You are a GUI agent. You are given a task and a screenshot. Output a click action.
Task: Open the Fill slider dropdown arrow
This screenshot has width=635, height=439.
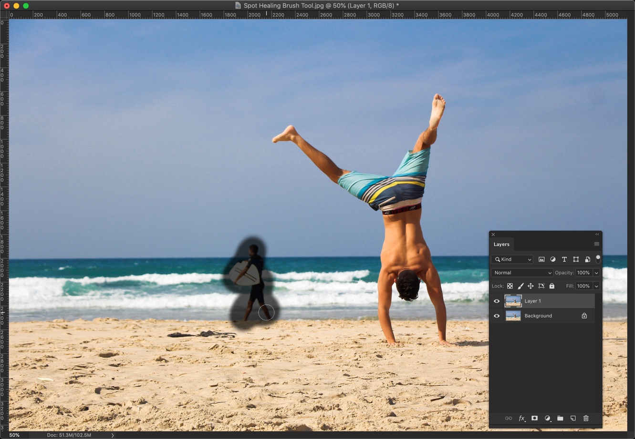point(596,286)
